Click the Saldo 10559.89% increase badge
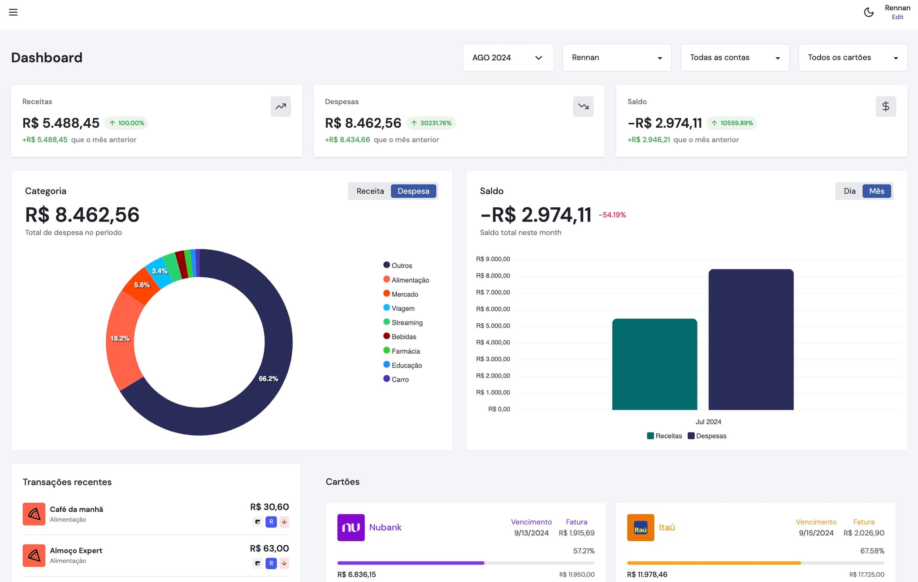 732,123
